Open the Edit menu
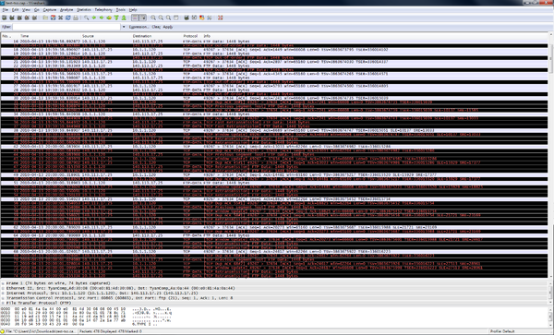 (x=15, y=10)
